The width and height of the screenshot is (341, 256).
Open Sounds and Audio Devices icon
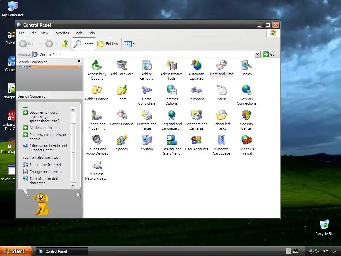tap(97, 145)
